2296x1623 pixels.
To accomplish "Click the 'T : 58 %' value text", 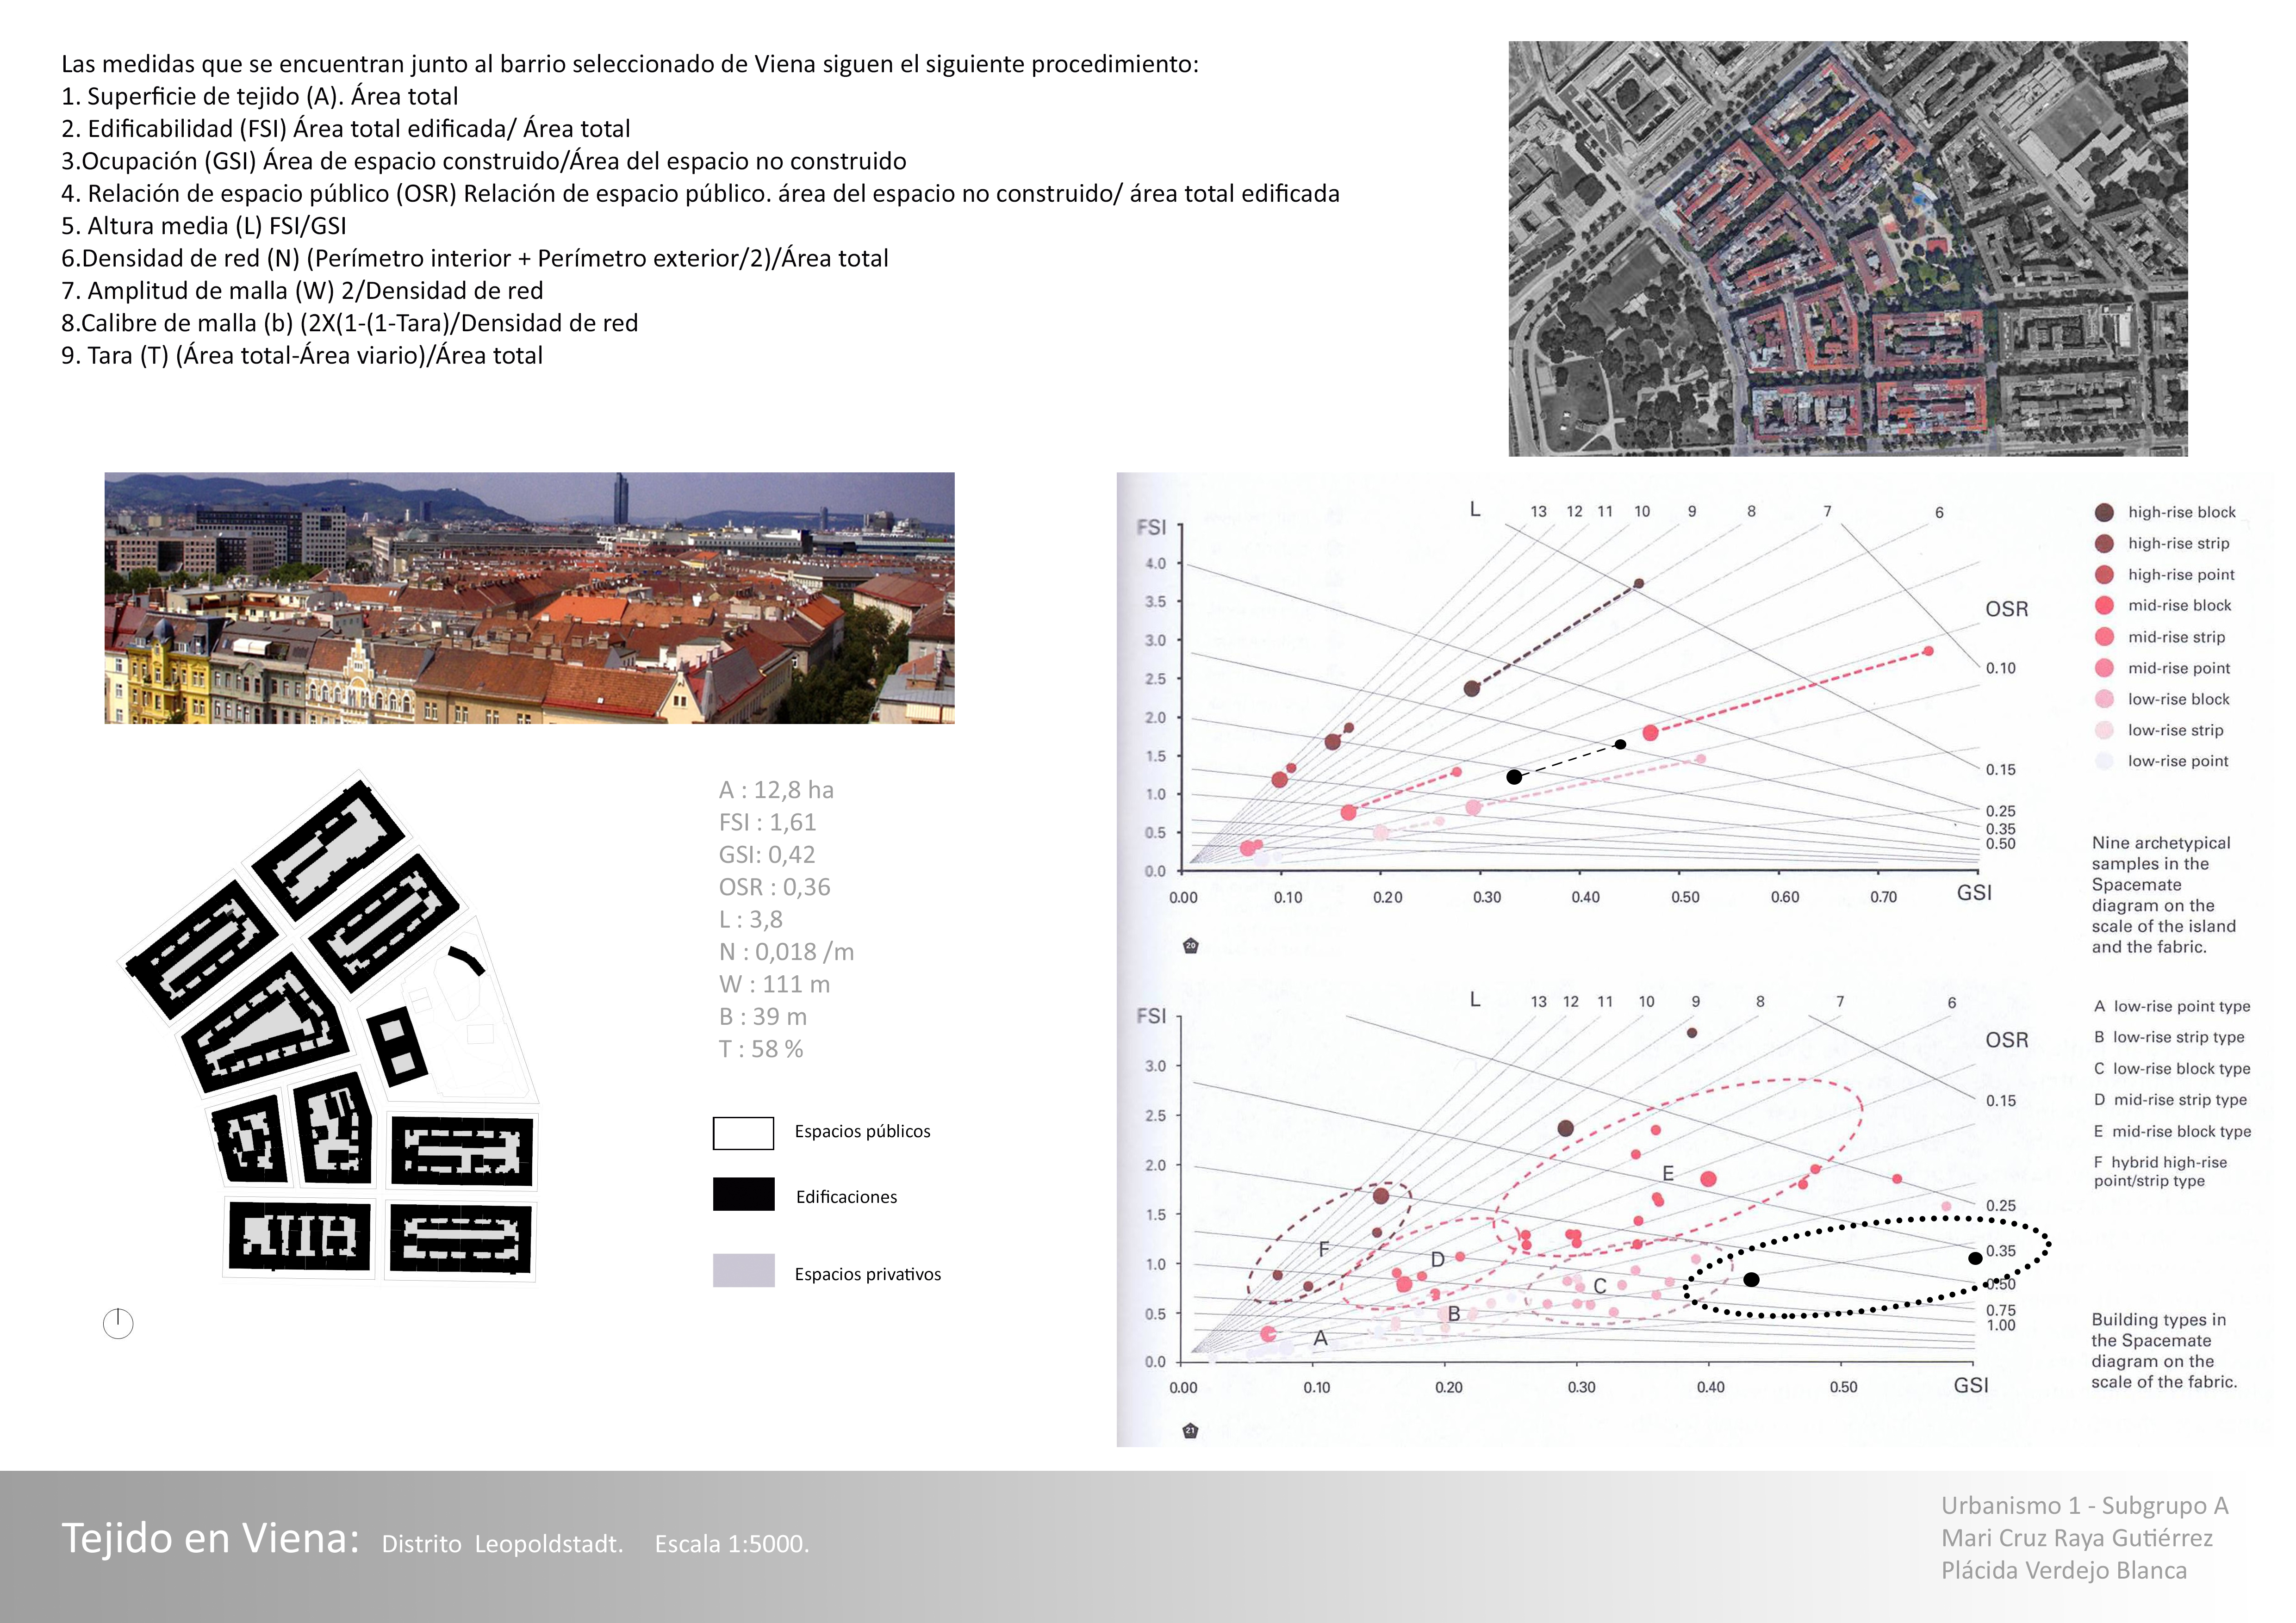I will tap(760, 1049).
